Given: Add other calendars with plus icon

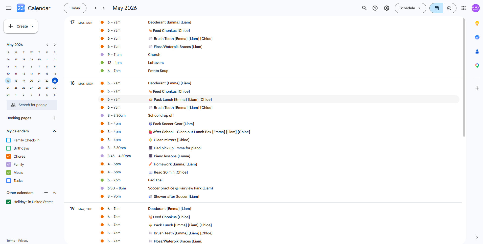Looking at the screenshot, I should coord(46,193).
